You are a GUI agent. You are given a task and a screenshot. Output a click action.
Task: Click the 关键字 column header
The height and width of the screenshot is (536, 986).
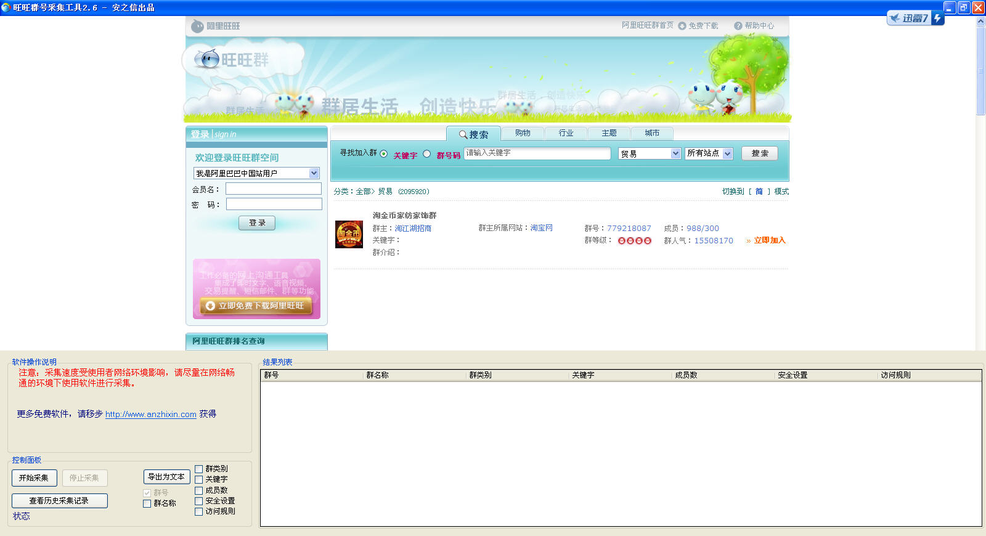(621, 375)
